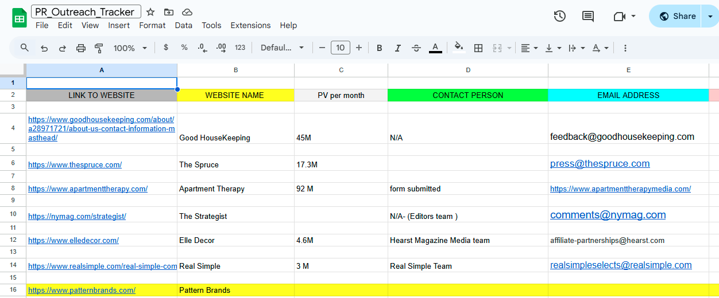Open the Data menu
719x298 pixels.
click(184, 25)
